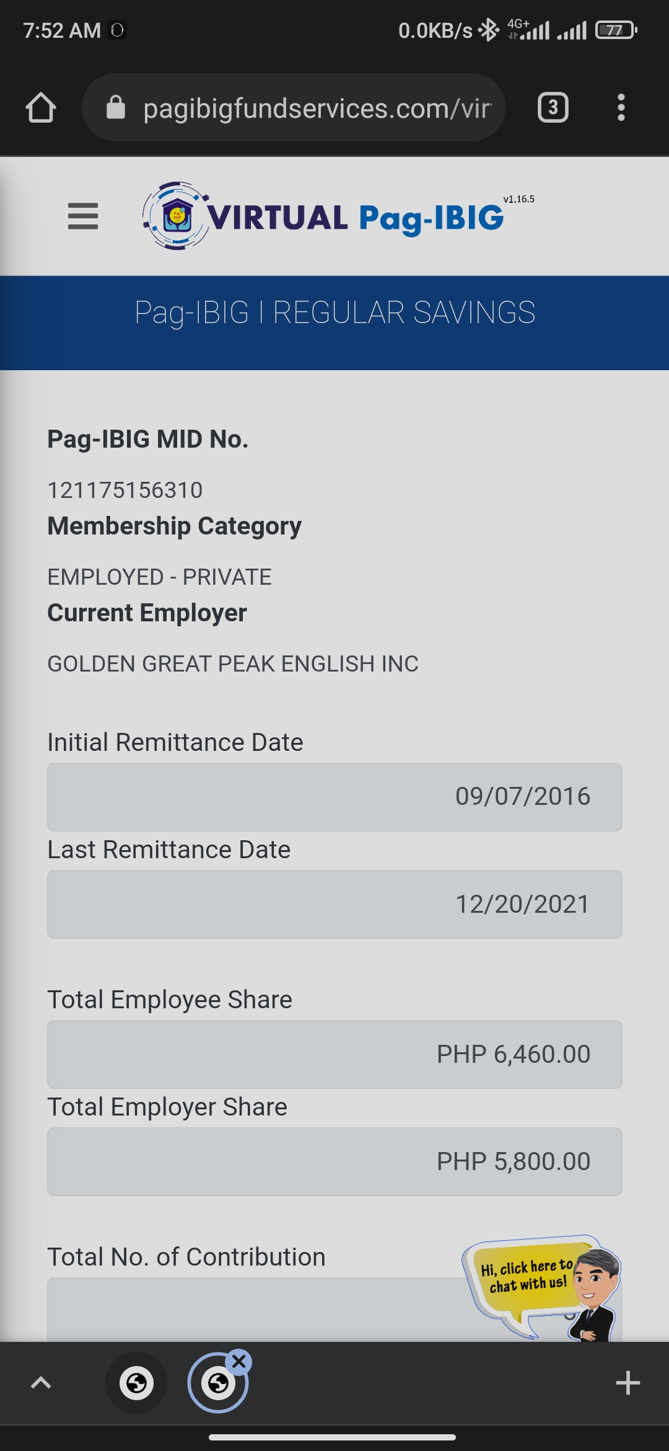This screenshot has width=669, height=1451.
Task: Tap the Total No. of Contribution field
Action: pos(248,1308)
